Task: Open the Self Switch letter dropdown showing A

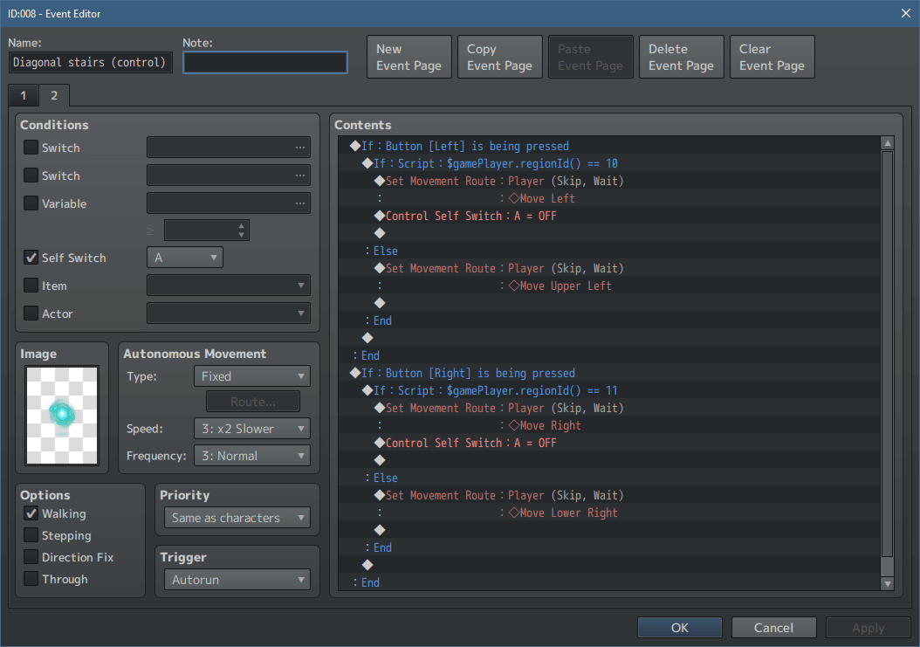Action: [185, 257]
